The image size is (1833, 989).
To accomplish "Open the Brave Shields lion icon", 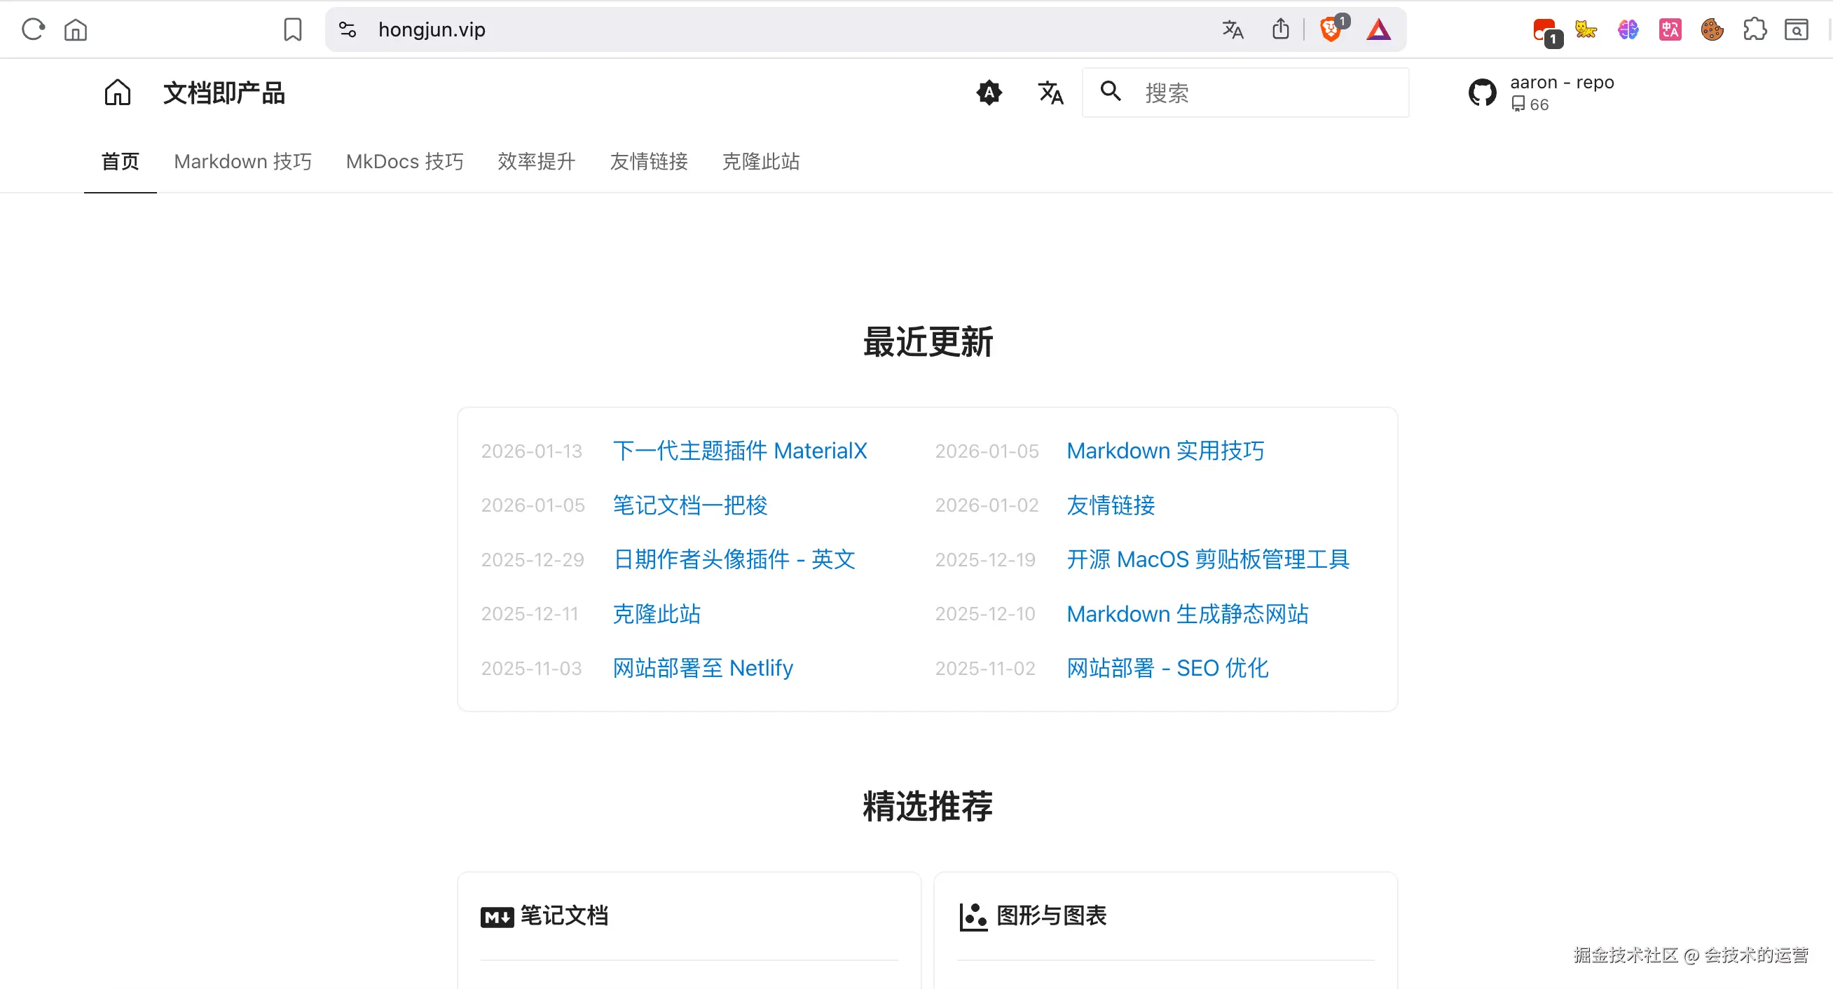I will [1330, 29].
